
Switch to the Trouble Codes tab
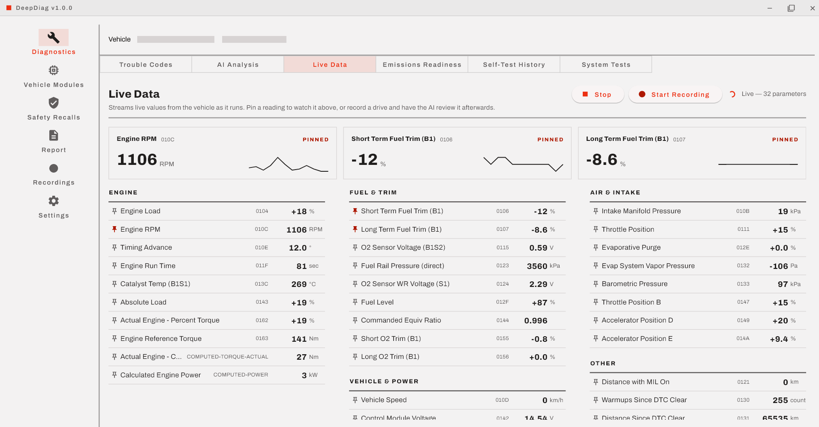click(x=146, y=64)
